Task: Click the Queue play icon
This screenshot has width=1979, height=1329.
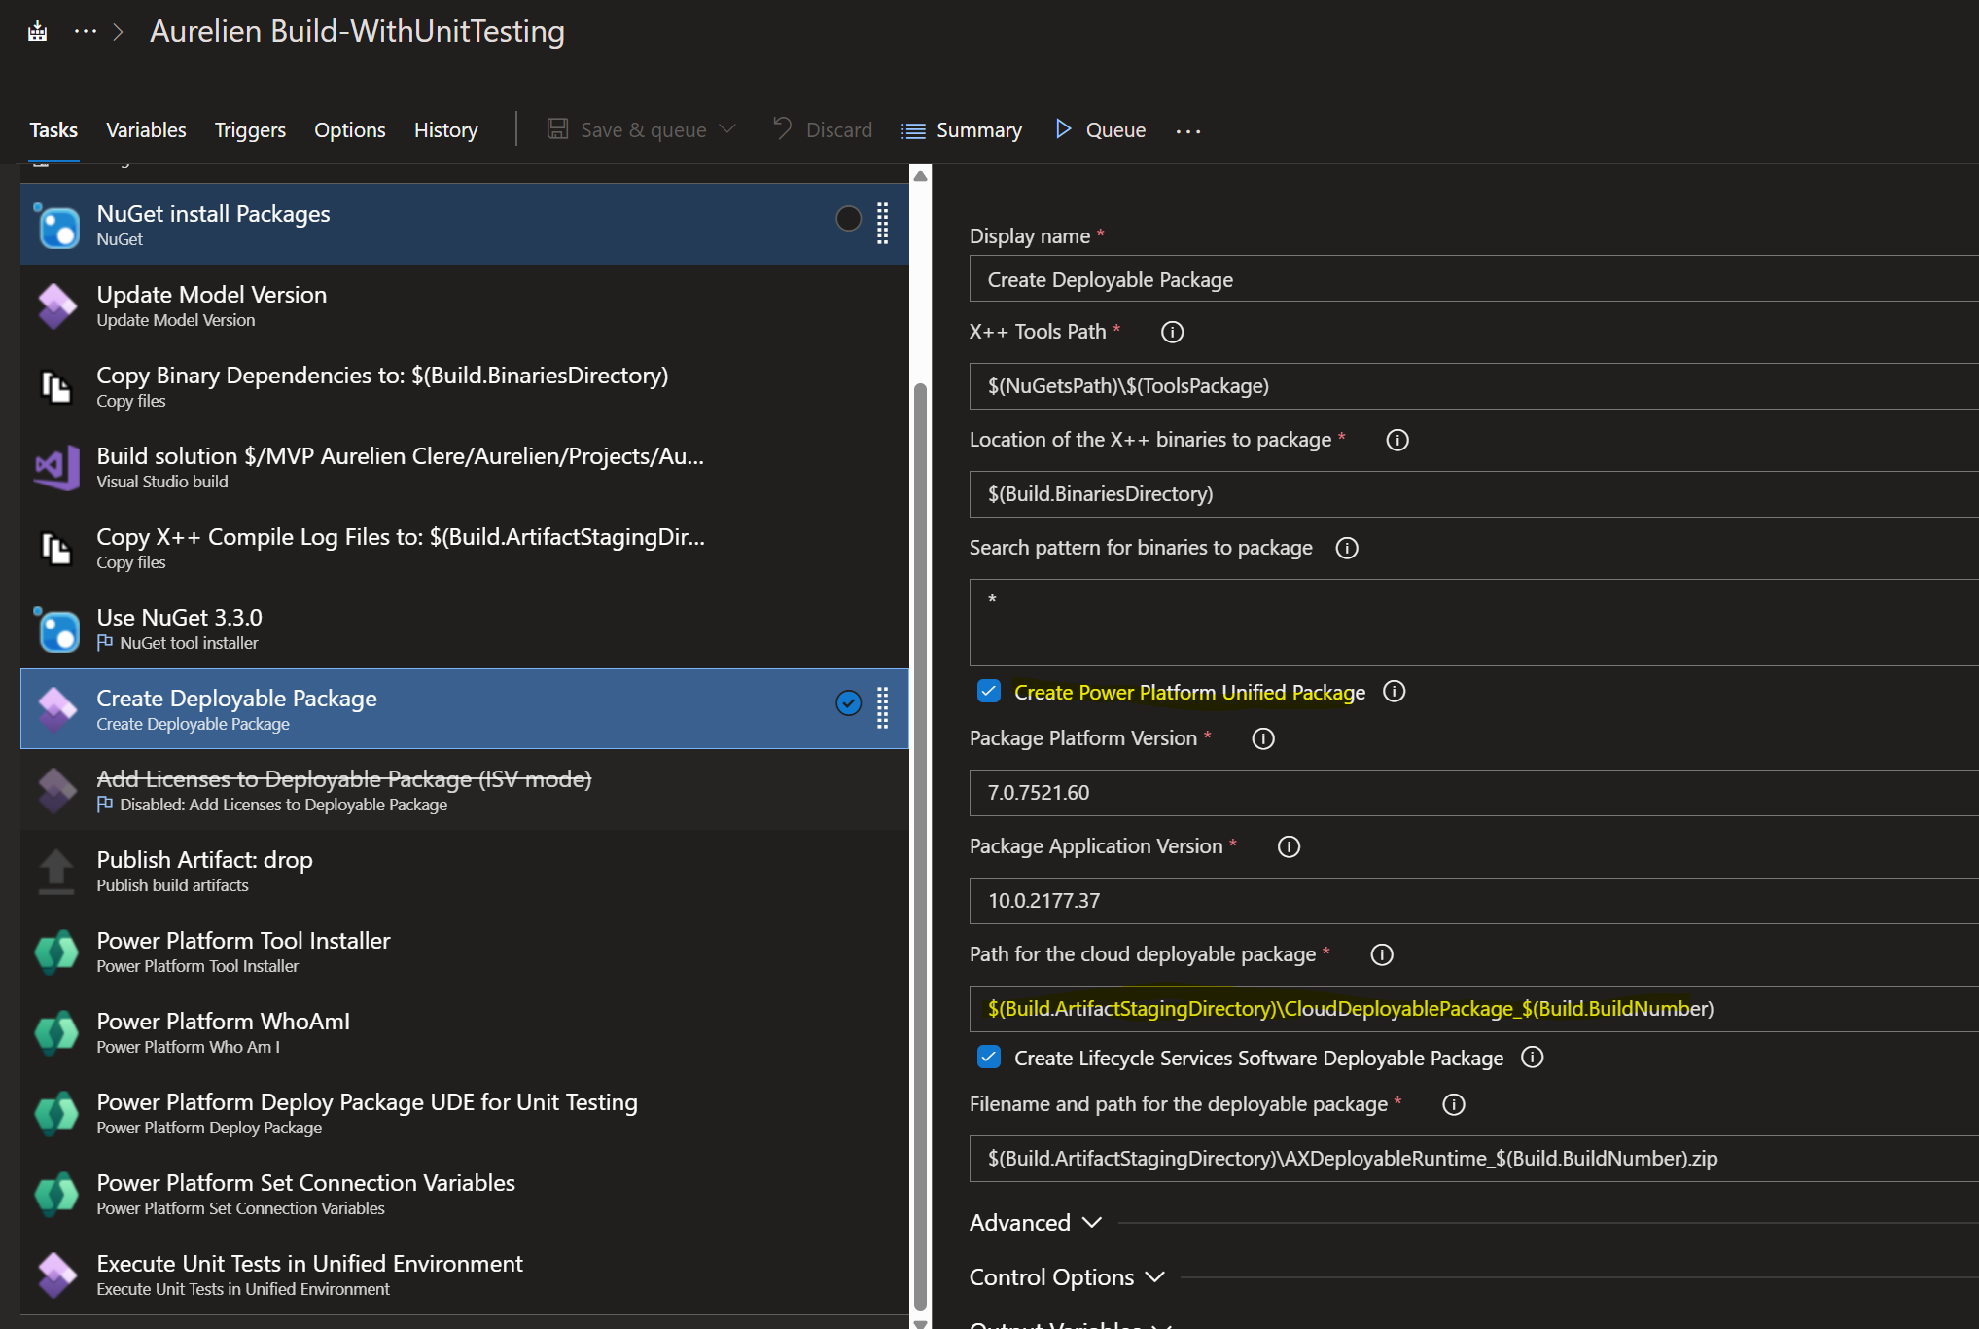Action: tap(1063, 129)
